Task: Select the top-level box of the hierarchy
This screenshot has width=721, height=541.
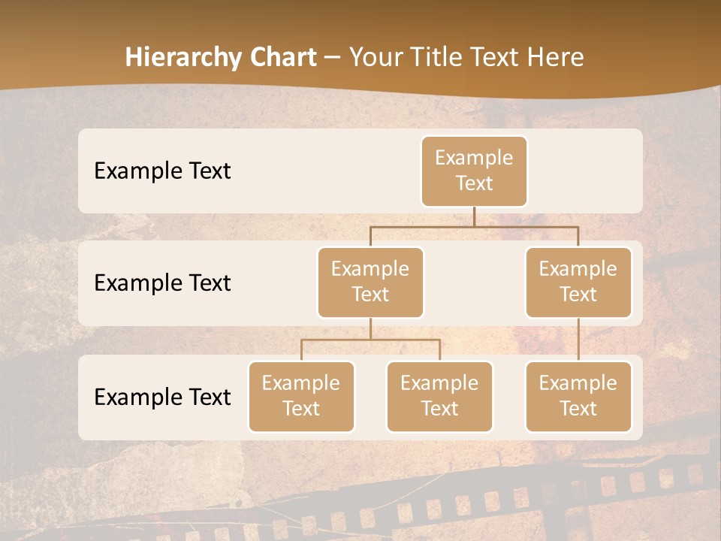Action: tap(474, 171)
